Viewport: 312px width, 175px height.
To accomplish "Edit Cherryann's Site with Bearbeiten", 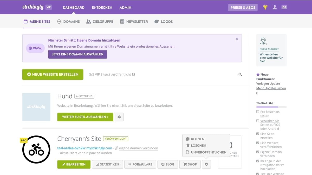I will point(74,164).
